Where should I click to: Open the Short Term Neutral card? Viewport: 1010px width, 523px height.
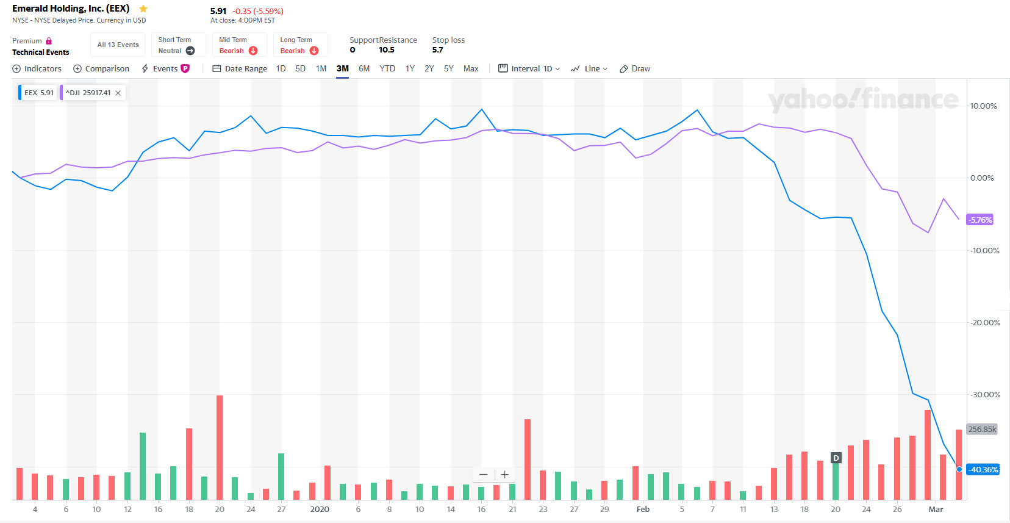point(178,45)
